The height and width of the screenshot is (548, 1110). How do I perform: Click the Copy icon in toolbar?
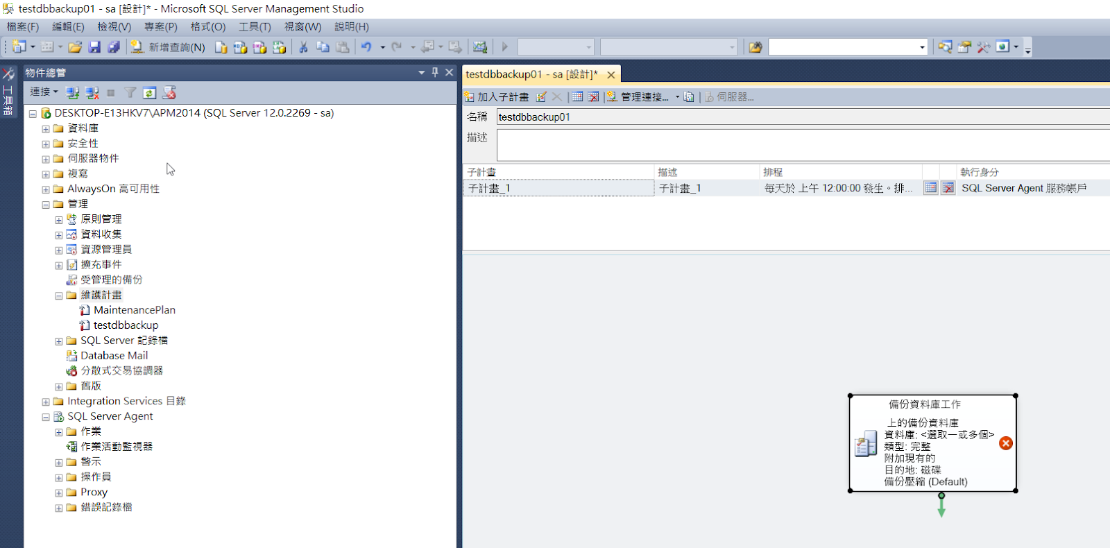pyautogui.click(x=323, y=47)
